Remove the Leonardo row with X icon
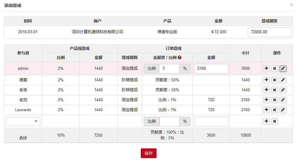Image resolution: width=297 pixels, height=162 pixels. 275,110
